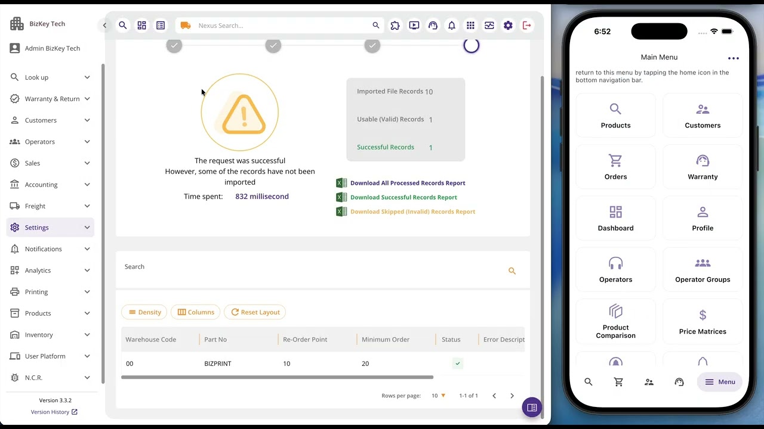The image size is (764, 429).
Task: Tap the Dashboard tile in the phone menu
Action: [615, 219]
